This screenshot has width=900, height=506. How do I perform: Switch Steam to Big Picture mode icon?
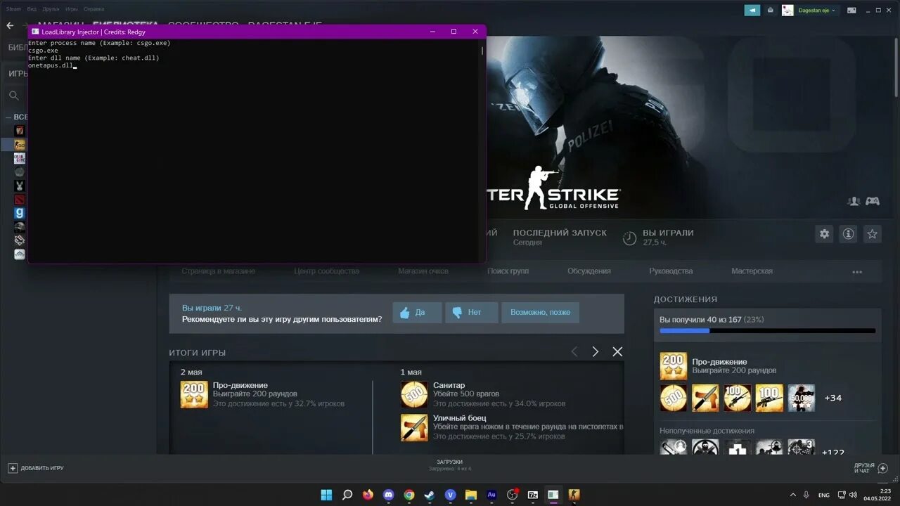tap(851, 11)
